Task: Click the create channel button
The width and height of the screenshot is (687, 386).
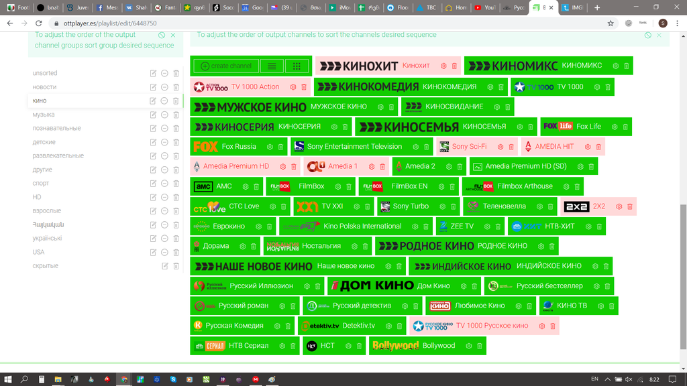Action: click(226, 66)
